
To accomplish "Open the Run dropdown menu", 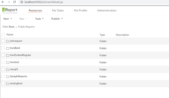I will tap(23, 19).
